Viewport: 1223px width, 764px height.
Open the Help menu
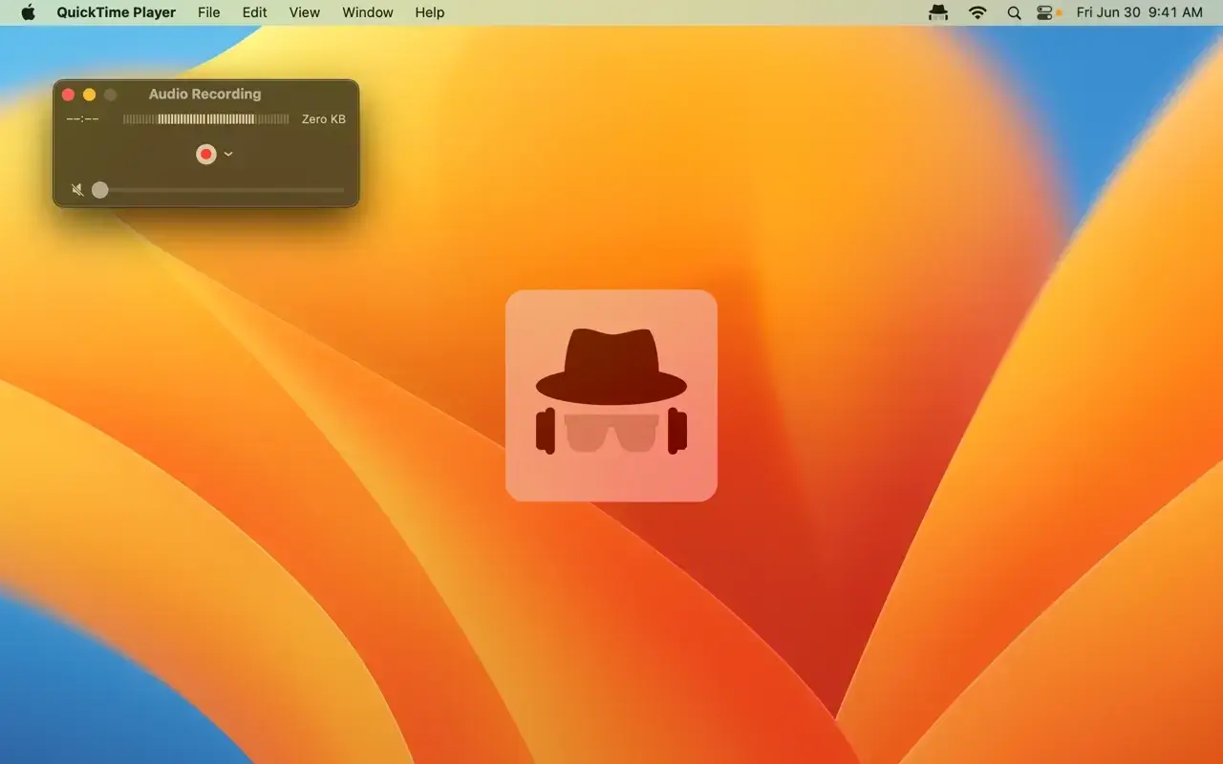(x=429, y=12)
